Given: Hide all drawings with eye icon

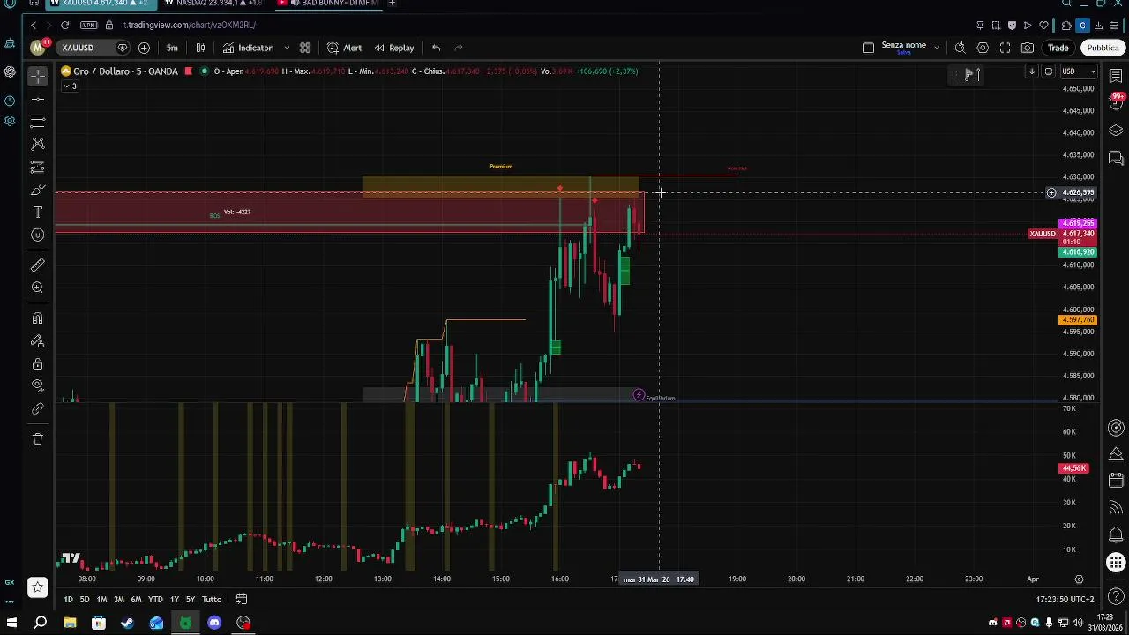Looking at the screenshot, I should (37, 386).
